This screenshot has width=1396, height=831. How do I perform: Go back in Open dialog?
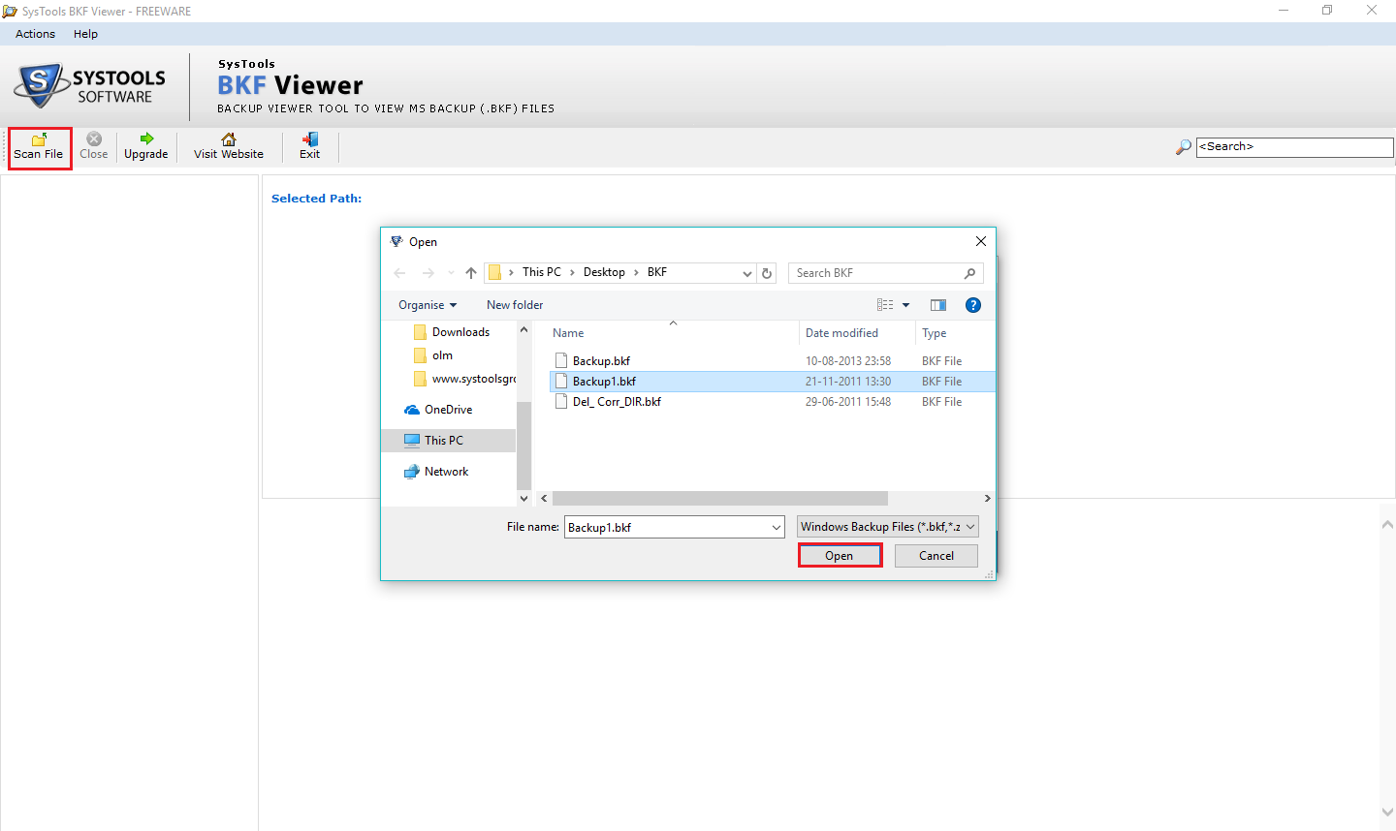(x=399, y=273)
